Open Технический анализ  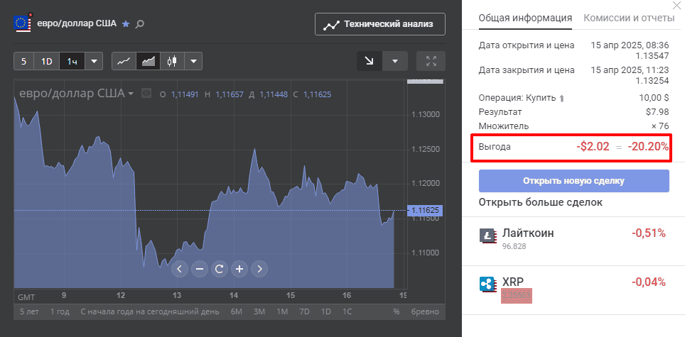379,24
